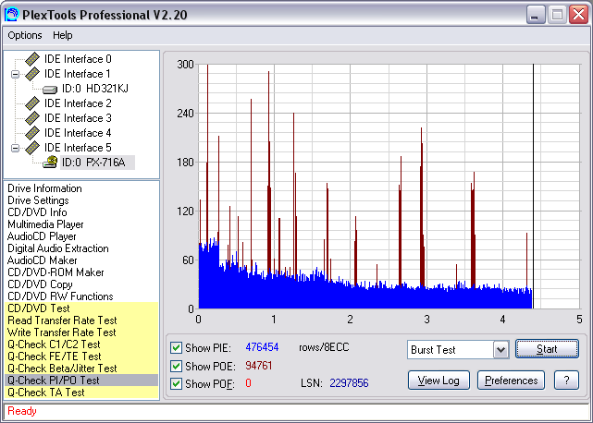The height and width of the screenshot is (423, 593).
Task: Click the IDE Interface 5 chip icon
Action: [32, 147]
